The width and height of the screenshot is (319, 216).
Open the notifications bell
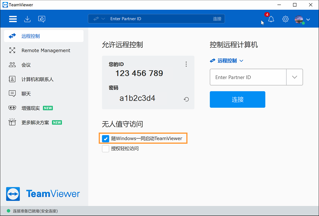(271, 19)
